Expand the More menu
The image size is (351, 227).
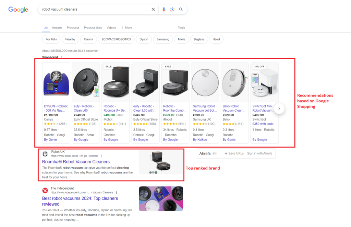point(127,27)
